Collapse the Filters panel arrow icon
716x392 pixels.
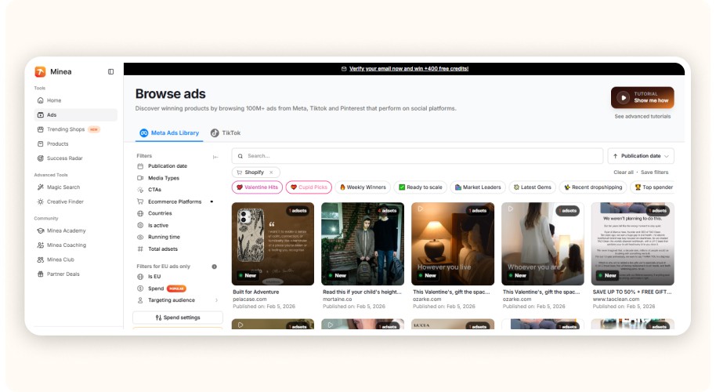click(215, 157)
